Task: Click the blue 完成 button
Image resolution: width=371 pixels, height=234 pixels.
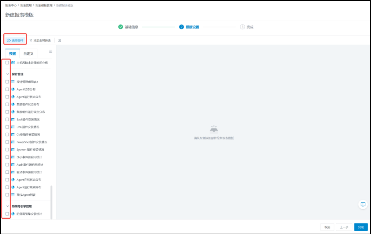Action: click(x=361, y=227)
